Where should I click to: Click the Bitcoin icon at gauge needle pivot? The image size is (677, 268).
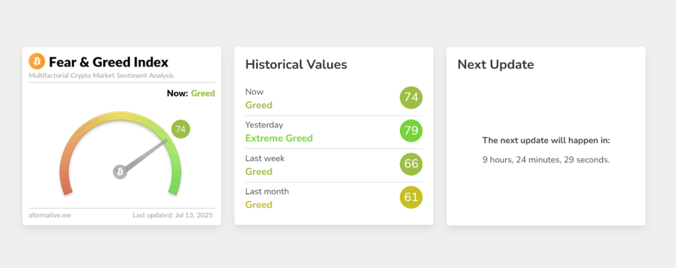point(120,172)
